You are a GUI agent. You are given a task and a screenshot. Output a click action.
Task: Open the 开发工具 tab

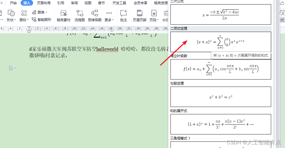point(119,3)
